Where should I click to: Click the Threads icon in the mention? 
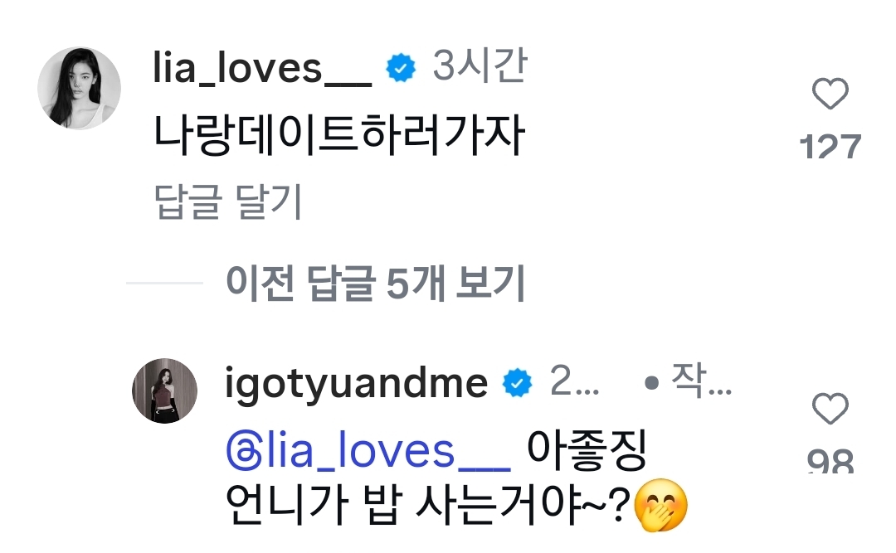241,452
